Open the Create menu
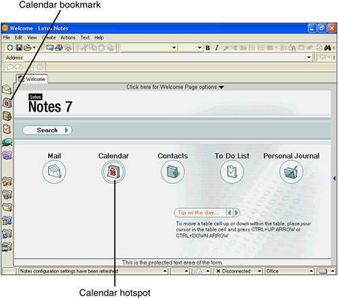 click(49, 38)
